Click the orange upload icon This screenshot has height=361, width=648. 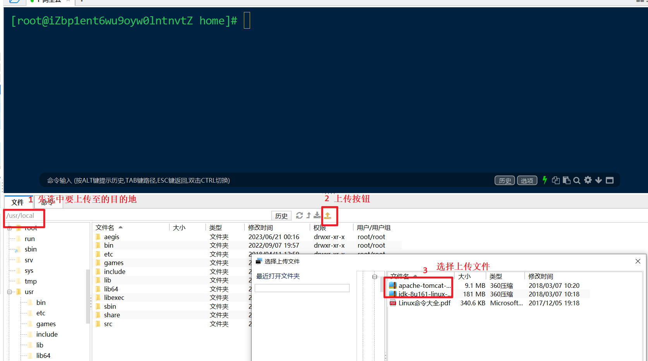327,216
